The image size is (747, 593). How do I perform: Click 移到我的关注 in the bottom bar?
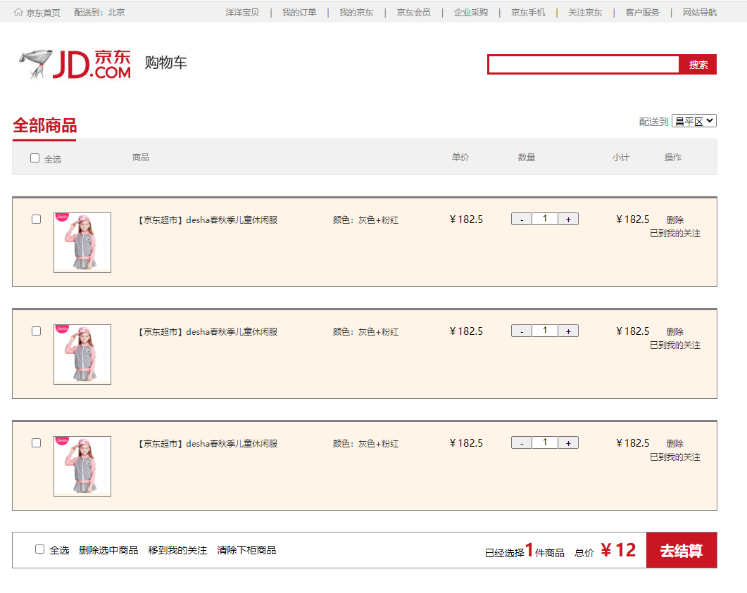pos(177,550)
